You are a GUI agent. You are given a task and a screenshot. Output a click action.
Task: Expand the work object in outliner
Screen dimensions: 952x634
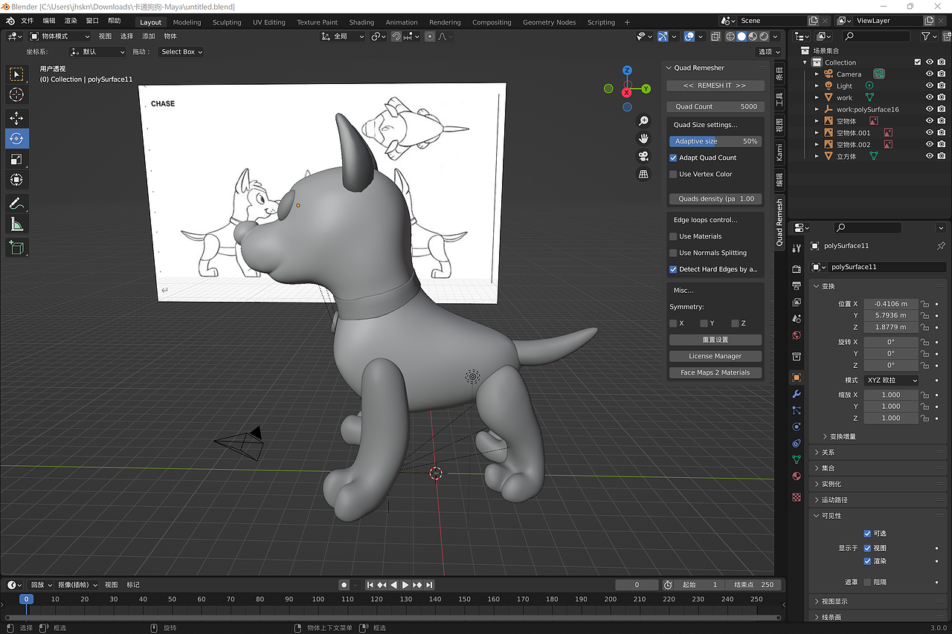817,97
